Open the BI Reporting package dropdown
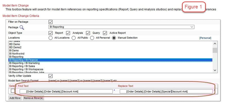The image size is (225, 104). tap(121, 27)
